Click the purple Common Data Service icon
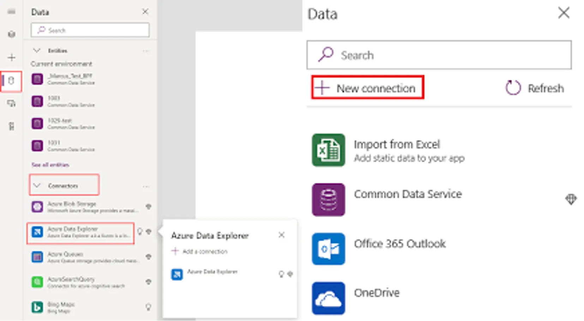 (x=328, y=200)
